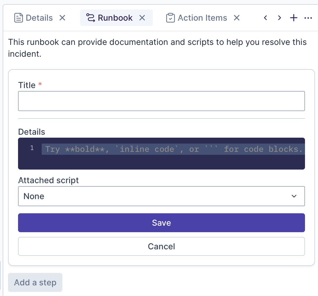The height and width of the screenshot is (296, 318).
Task: Click into the Title input field
Action: [161, 101]
